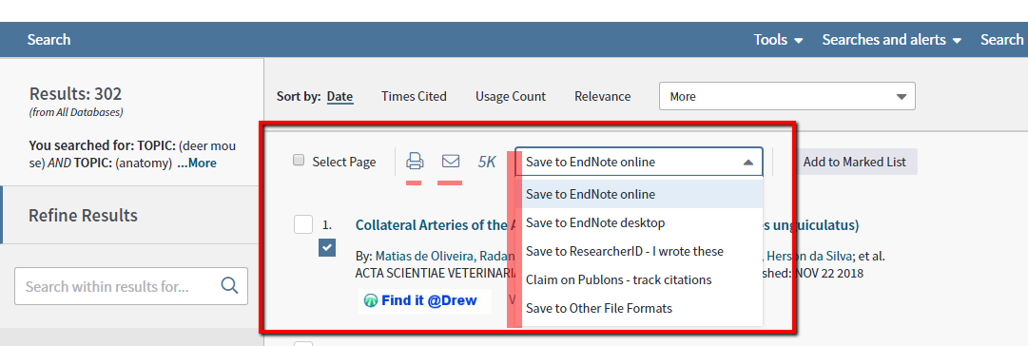Image resolution: width=1028 pixels, height=346 pixels.
Task: Open the More sort options dropdown
Action: tap(786, 96)
